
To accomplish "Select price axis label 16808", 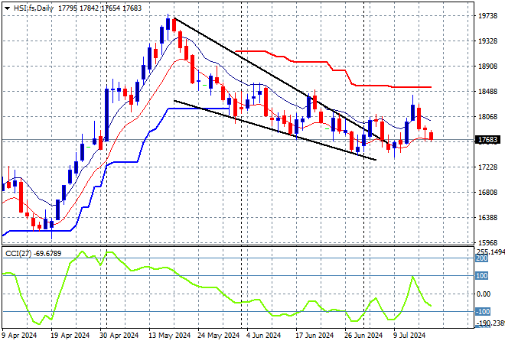I will click(488, 193).
